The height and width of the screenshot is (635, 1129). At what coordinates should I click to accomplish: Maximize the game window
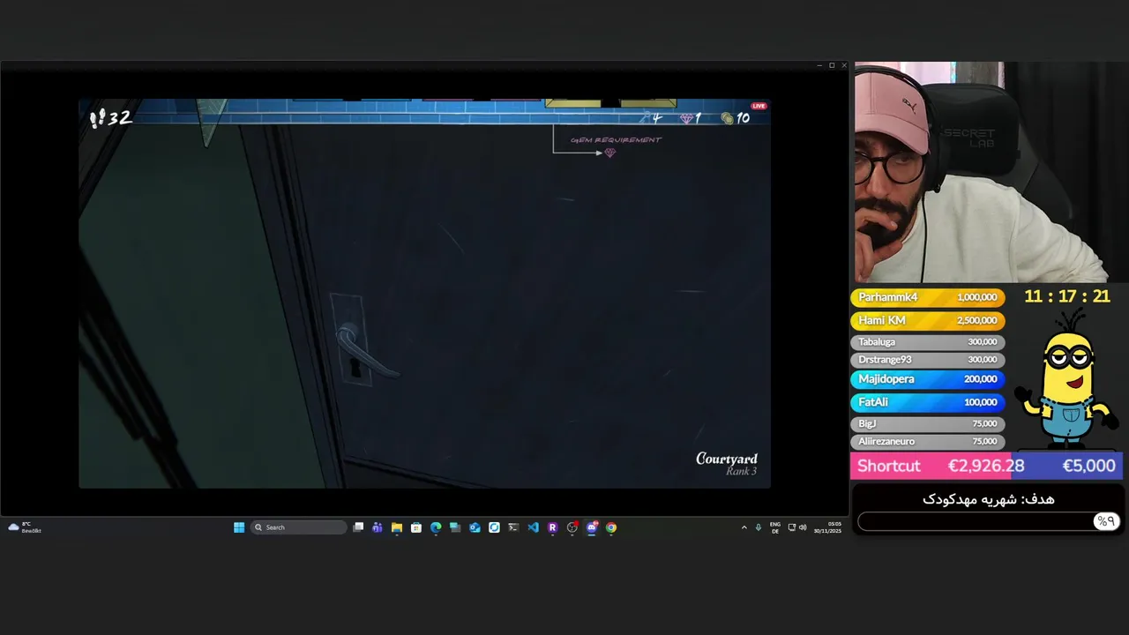coord(831,65)
